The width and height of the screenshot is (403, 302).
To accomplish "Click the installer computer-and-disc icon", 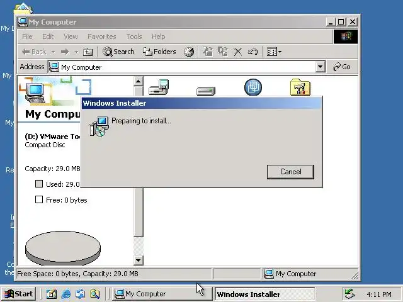I will point(99,126).
